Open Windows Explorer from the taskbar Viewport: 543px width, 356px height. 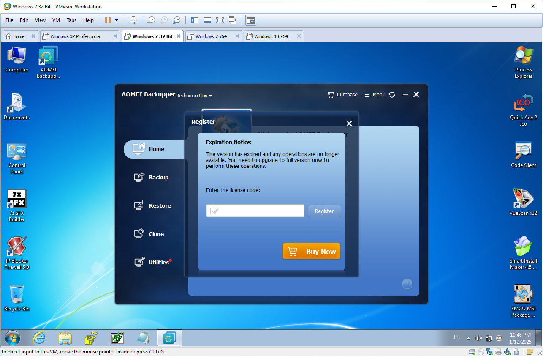click(x=65, y=338)
